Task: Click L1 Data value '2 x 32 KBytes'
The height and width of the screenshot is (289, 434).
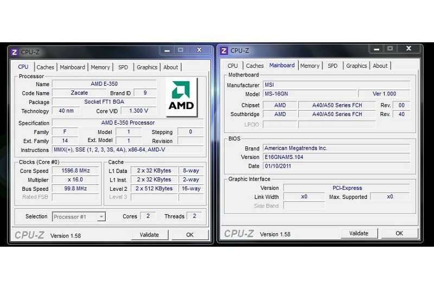Action: [154, 171]
